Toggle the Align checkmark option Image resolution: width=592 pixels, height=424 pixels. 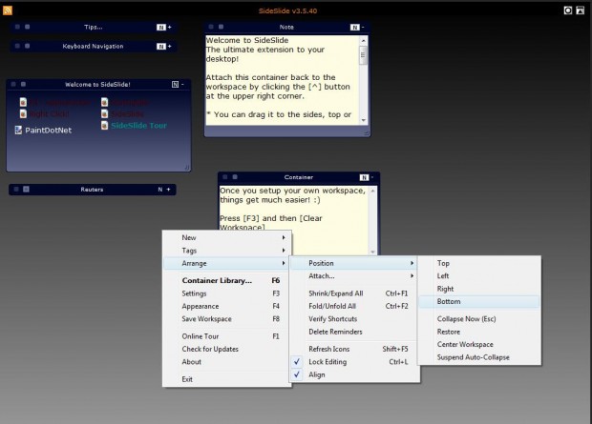click(297, 374)
